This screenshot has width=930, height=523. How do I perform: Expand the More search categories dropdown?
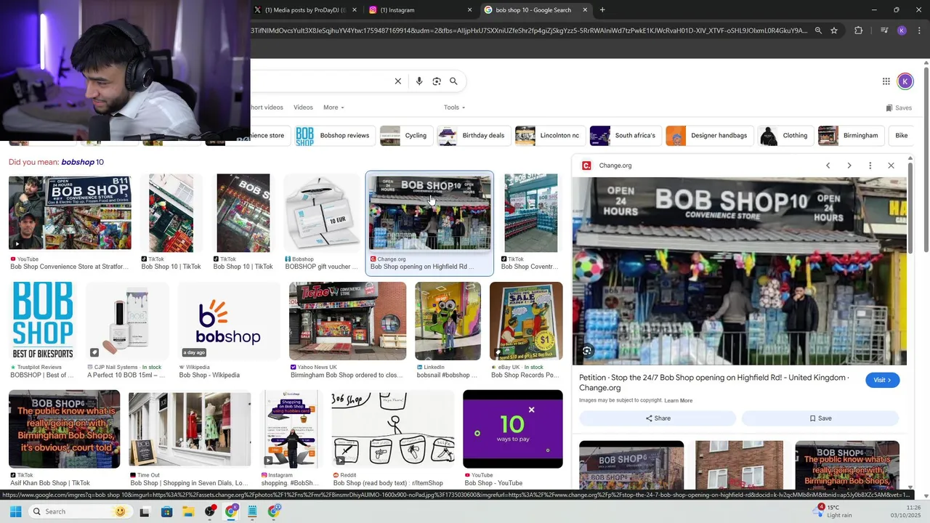point(333,108)
